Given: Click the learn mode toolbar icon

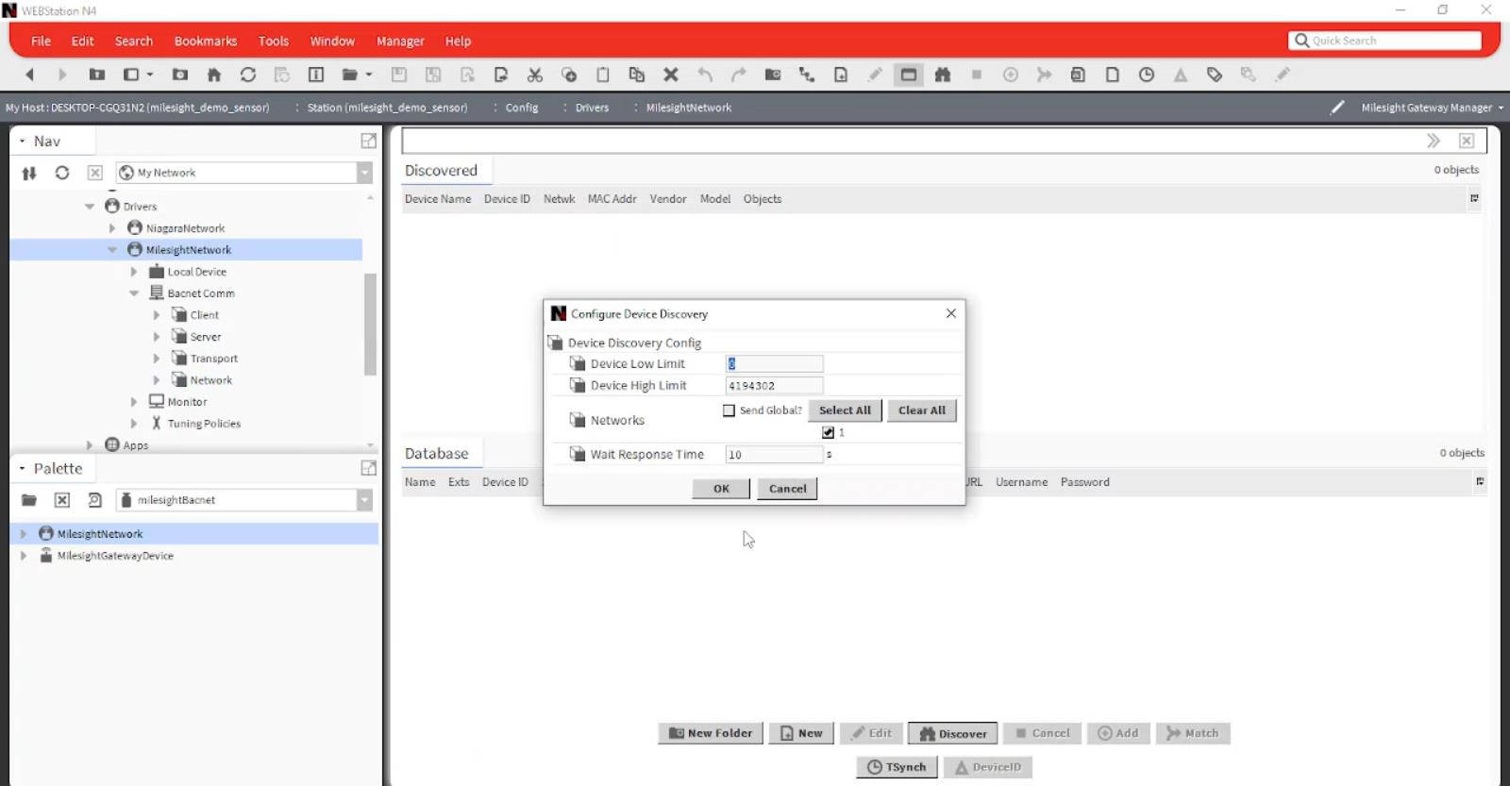Looking at the screenshot, I should tap(909, 75).
